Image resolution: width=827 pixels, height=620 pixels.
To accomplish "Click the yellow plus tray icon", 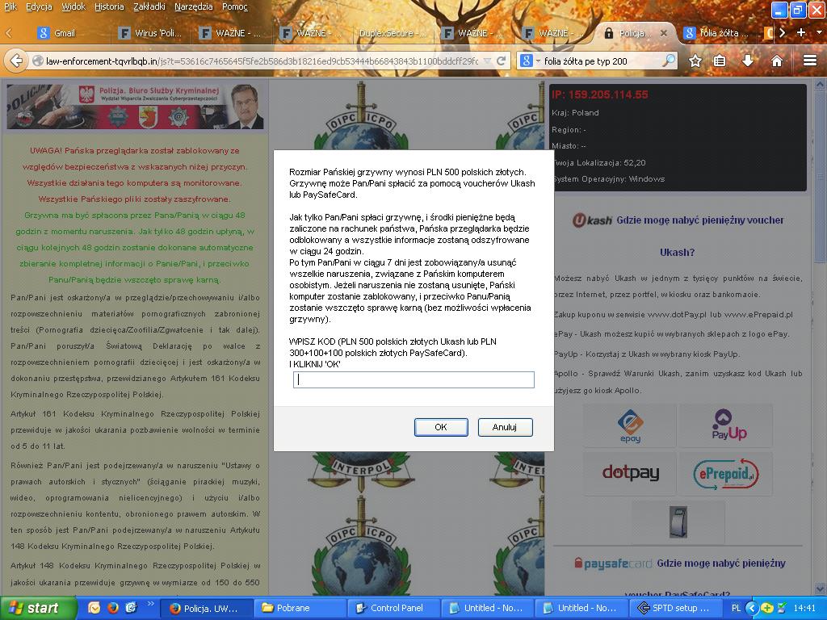I will pyautogui.click(x=766, y=608).
